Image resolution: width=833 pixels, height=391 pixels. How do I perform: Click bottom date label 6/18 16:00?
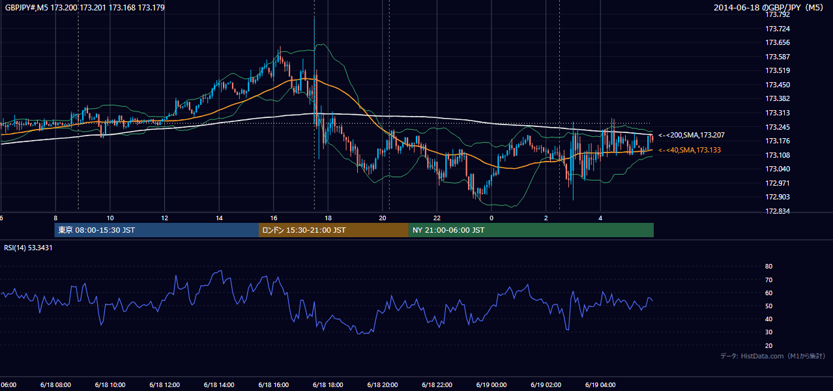(274, 385)
